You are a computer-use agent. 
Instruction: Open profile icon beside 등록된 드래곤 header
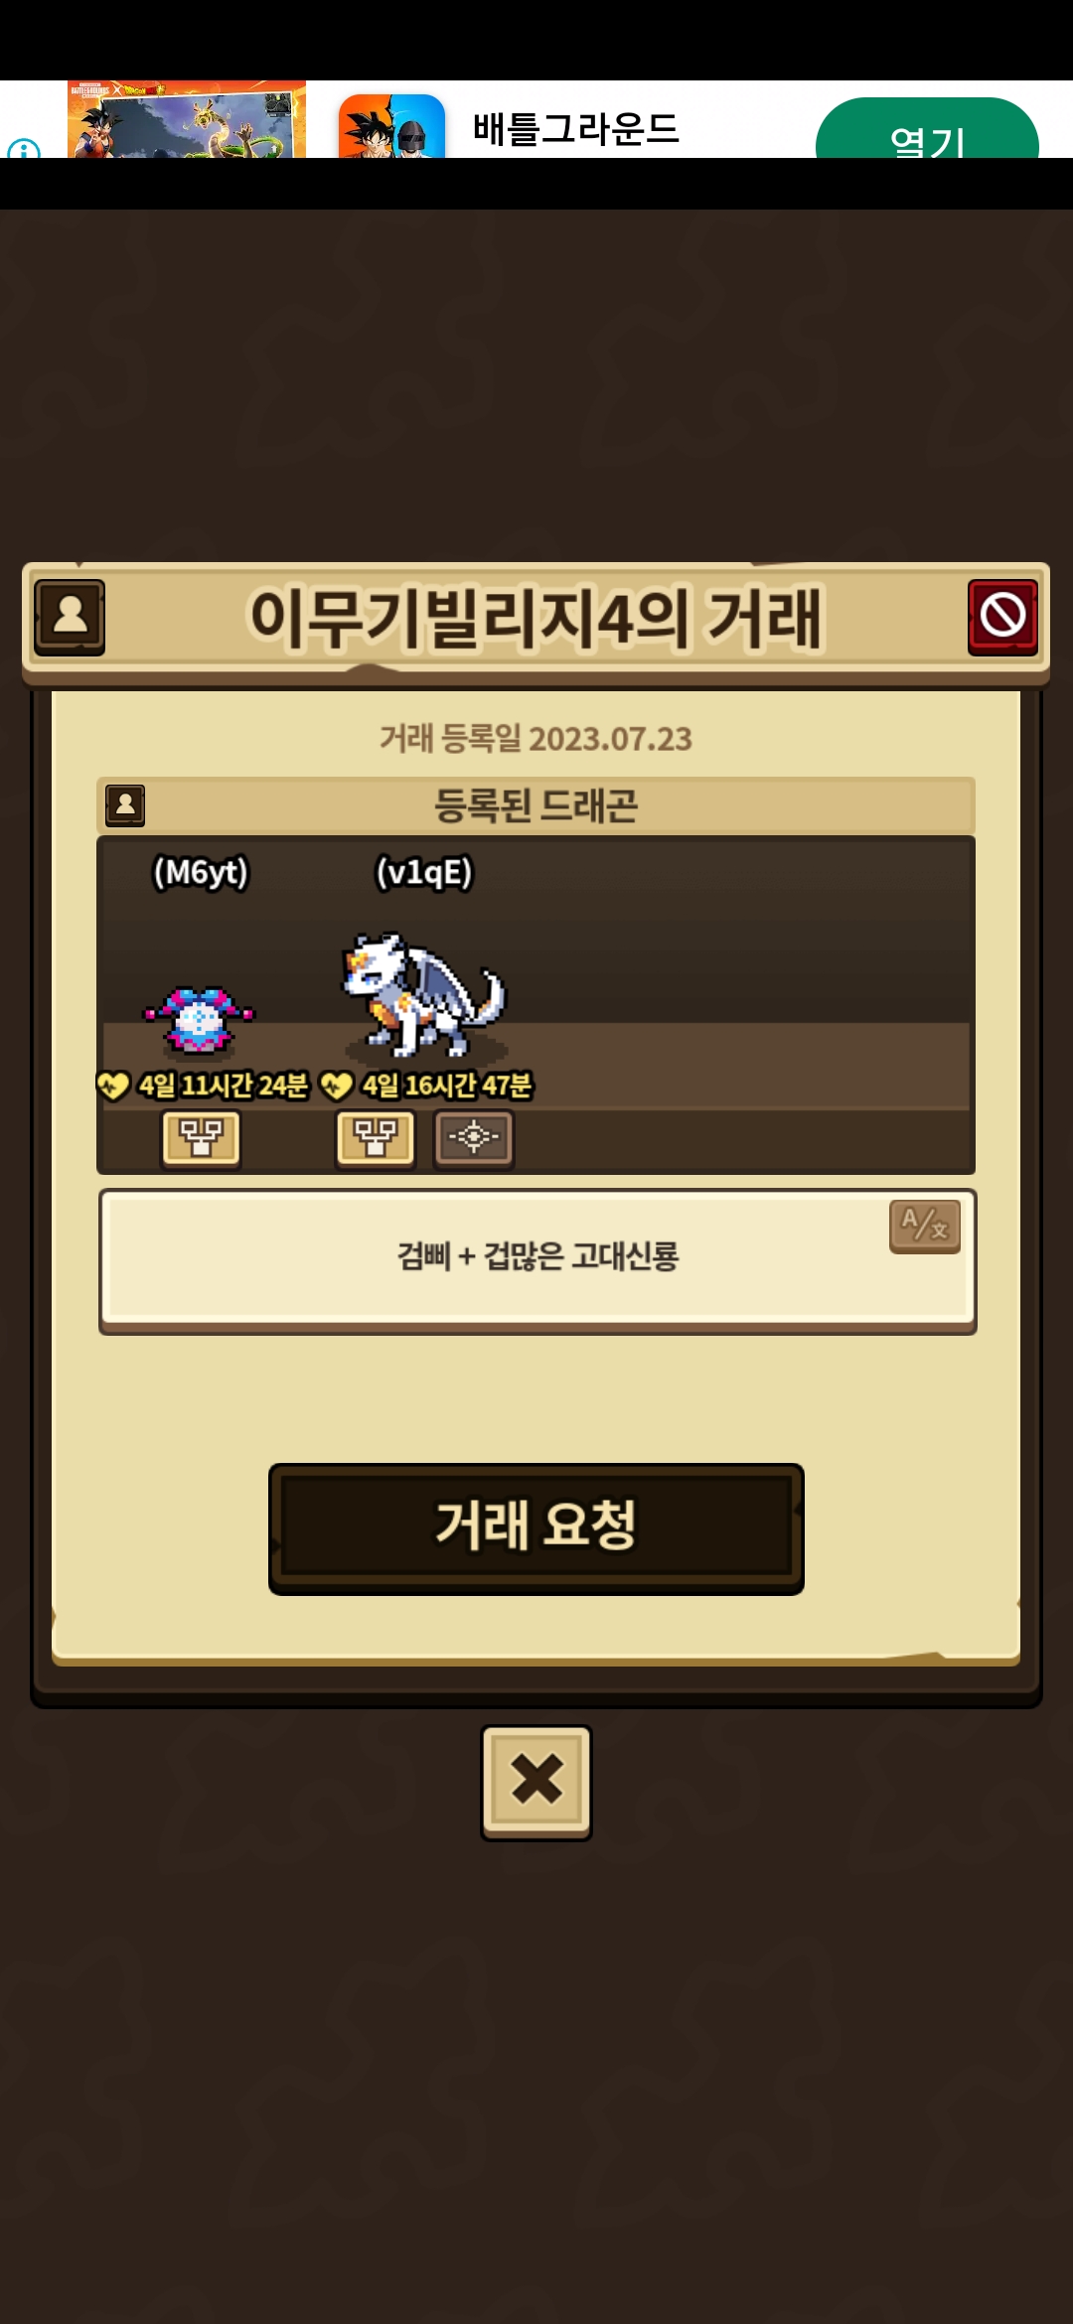click(125, 805)
